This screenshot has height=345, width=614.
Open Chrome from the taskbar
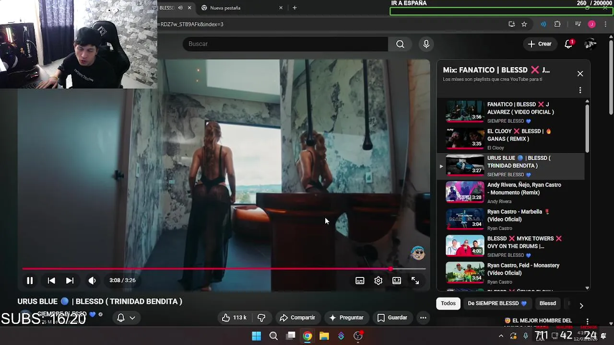(307, 336)
